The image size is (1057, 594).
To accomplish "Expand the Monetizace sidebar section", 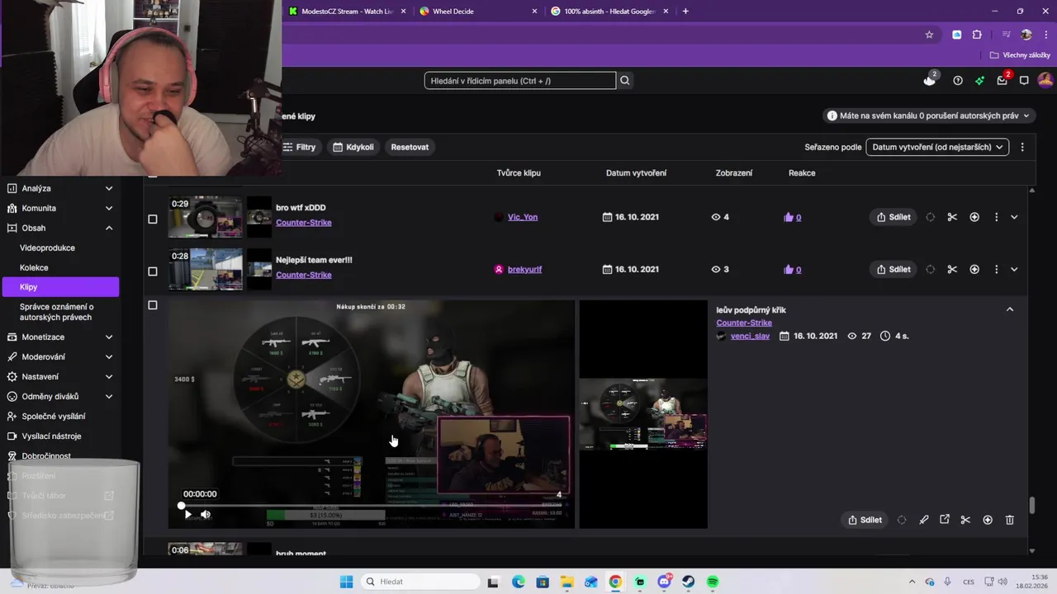I will coord(109,337).
